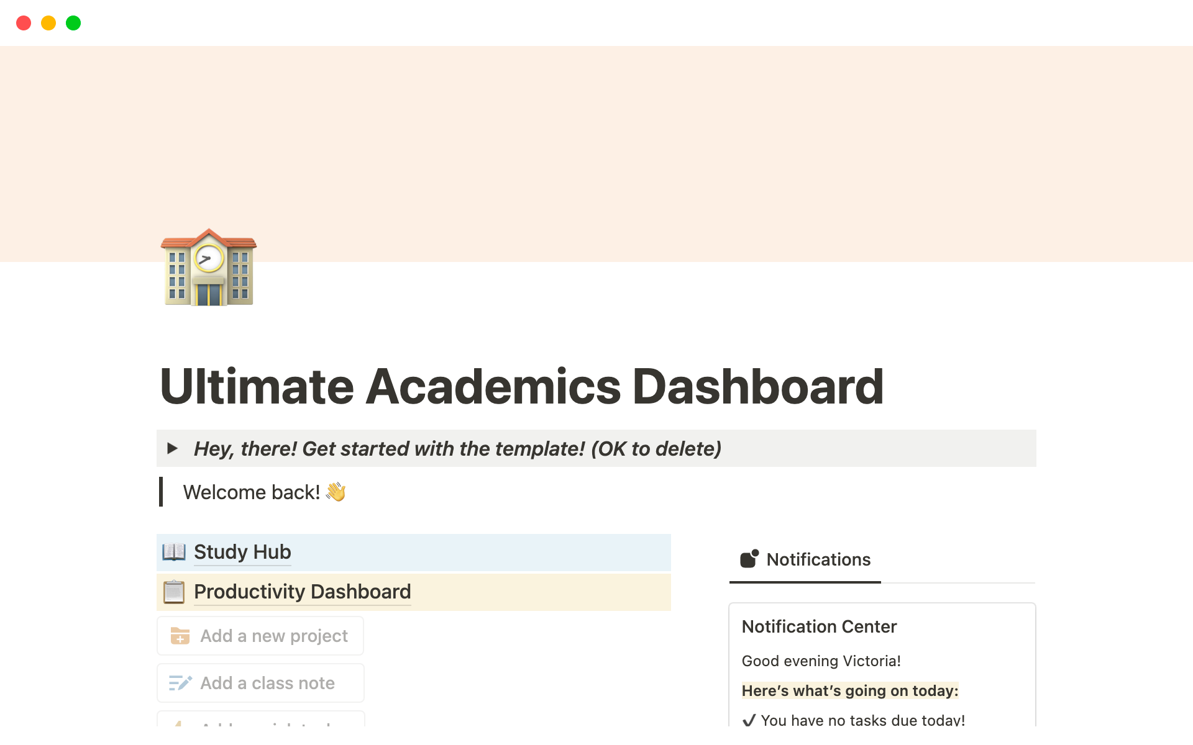Expand the "Hey, there!" toggle triangle
Image resolution: width=1193 pixels, height=745 pixels.
click(x=173, y=448)
